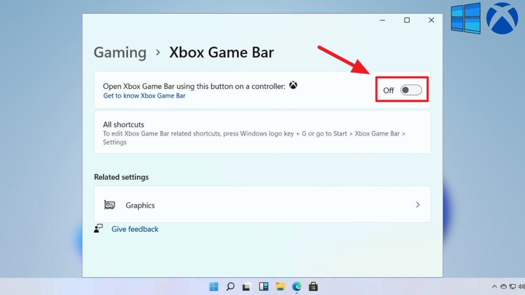The height and width of the screenshot is (295, 525).
Task: Open taskbar Search
Action: click(x=231, y=286)
